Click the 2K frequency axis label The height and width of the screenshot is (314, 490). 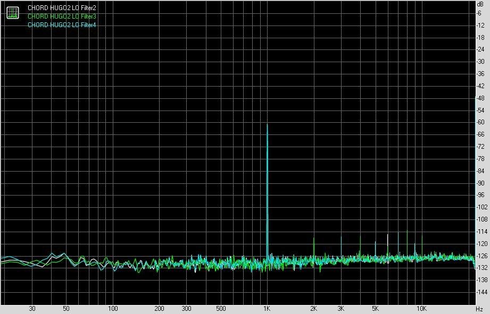[x=313, y=309]
